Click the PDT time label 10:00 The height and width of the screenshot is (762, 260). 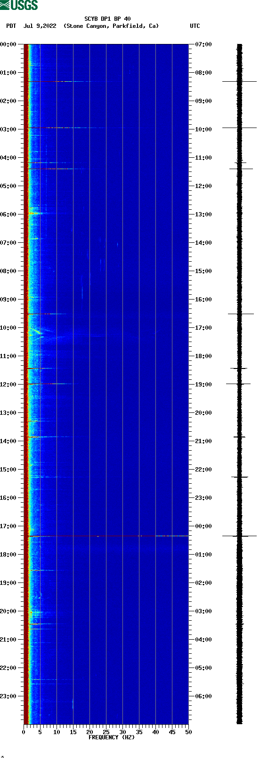tap(8, 328)
